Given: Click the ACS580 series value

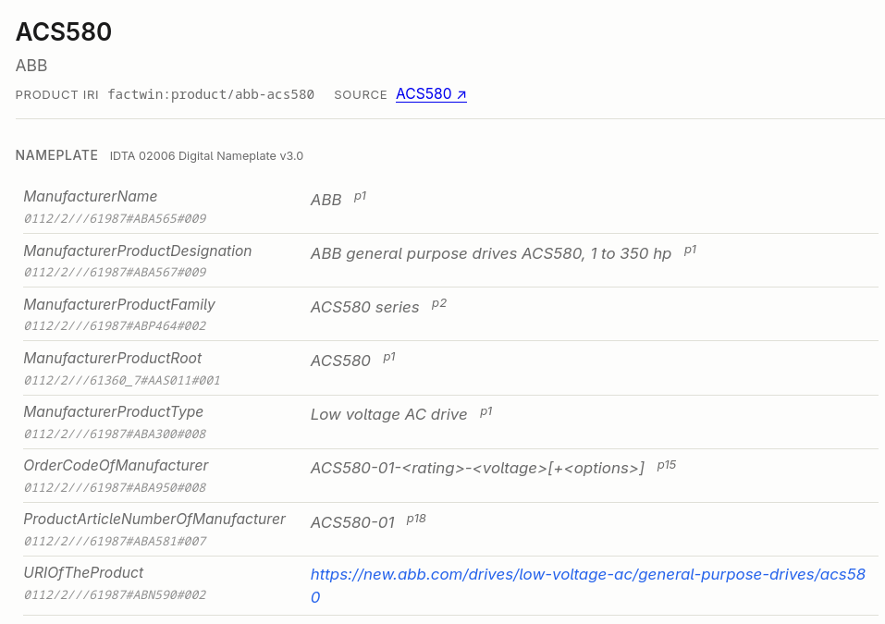Looking at the screenshot, I should click(x=365, y=307).
